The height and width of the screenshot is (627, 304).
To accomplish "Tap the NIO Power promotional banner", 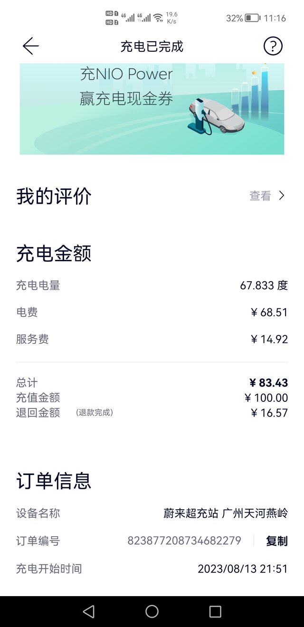I will click(152, 108).
